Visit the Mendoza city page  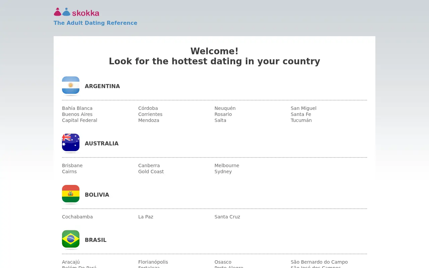coord(148,120)
